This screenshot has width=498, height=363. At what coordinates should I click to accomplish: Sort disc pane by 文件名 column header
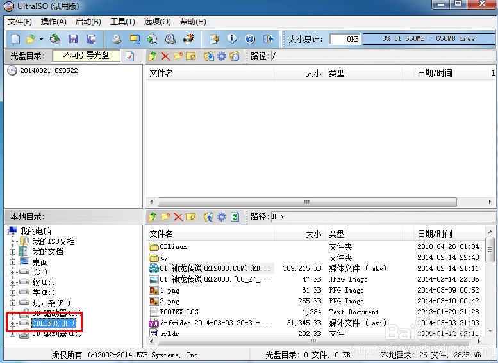point(210,73)
